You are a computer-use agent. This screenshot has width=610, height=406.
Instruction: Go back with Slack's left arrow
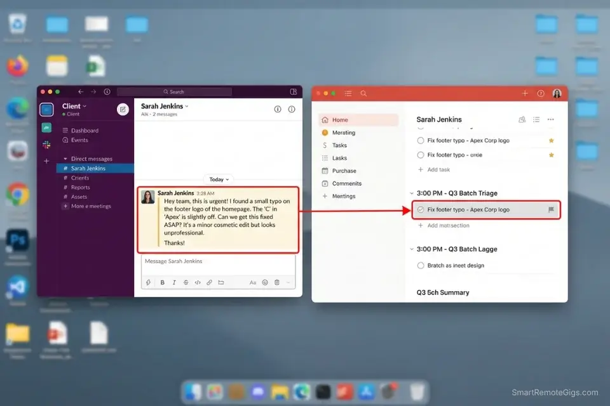[81, 92]
